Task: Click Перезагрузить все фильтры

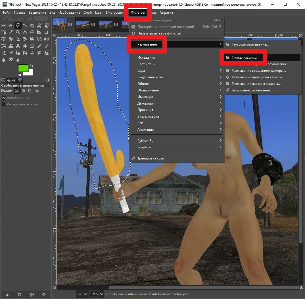Action: pyautogui.click(x=159, y=33)
